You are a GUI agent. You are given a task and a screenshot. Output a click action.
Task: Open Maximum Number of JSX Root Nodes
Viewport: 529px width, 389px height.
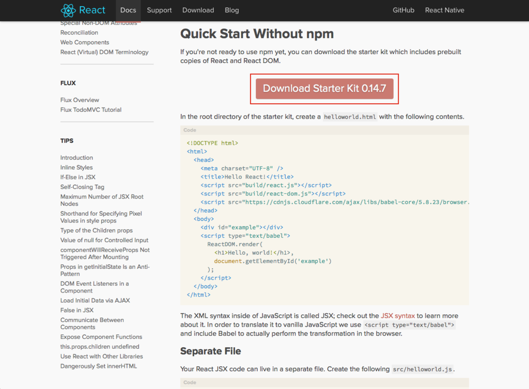click(102, 200)
